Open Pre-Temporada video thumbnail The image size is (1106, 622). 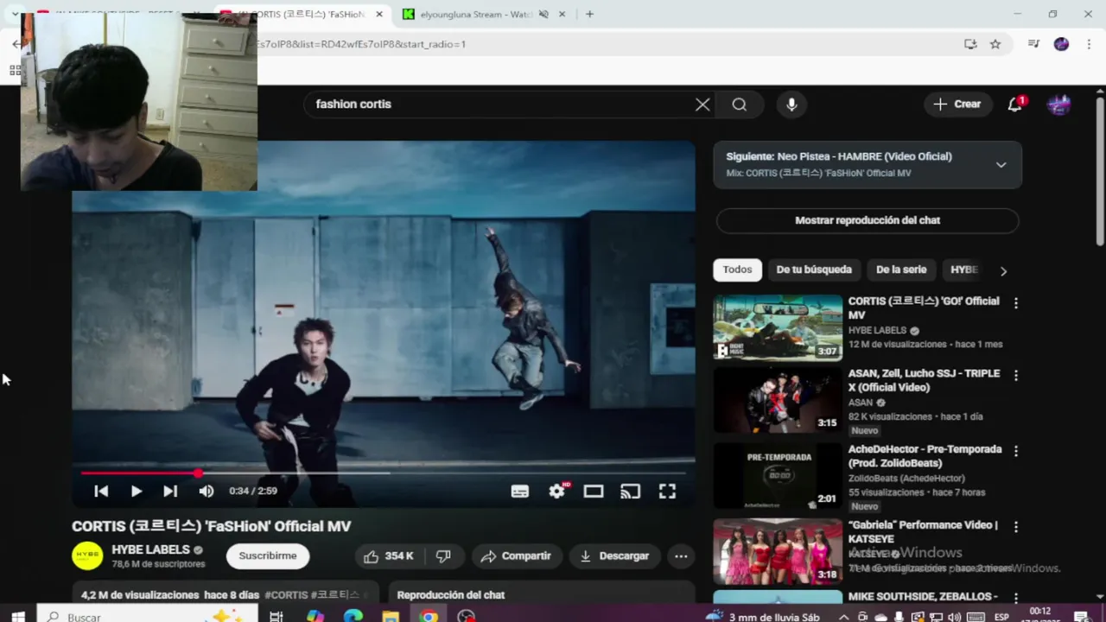pyautogui.click(x=778, y=475)
